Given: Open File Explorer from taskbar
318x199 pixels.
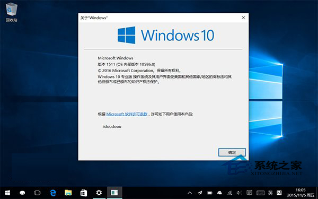Looking at the screenshot, I should tap(68, 193).
